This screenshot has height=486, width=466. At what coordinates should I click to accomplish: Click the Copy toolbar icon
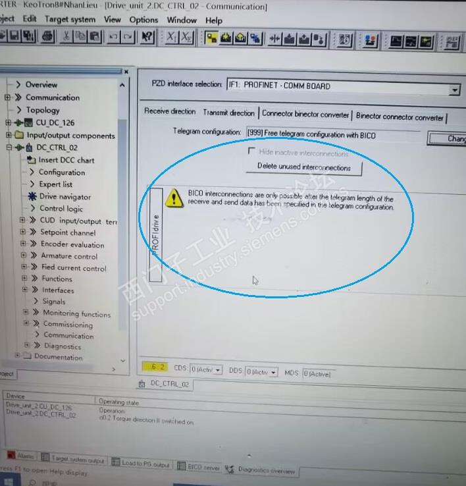pos(81,37)
